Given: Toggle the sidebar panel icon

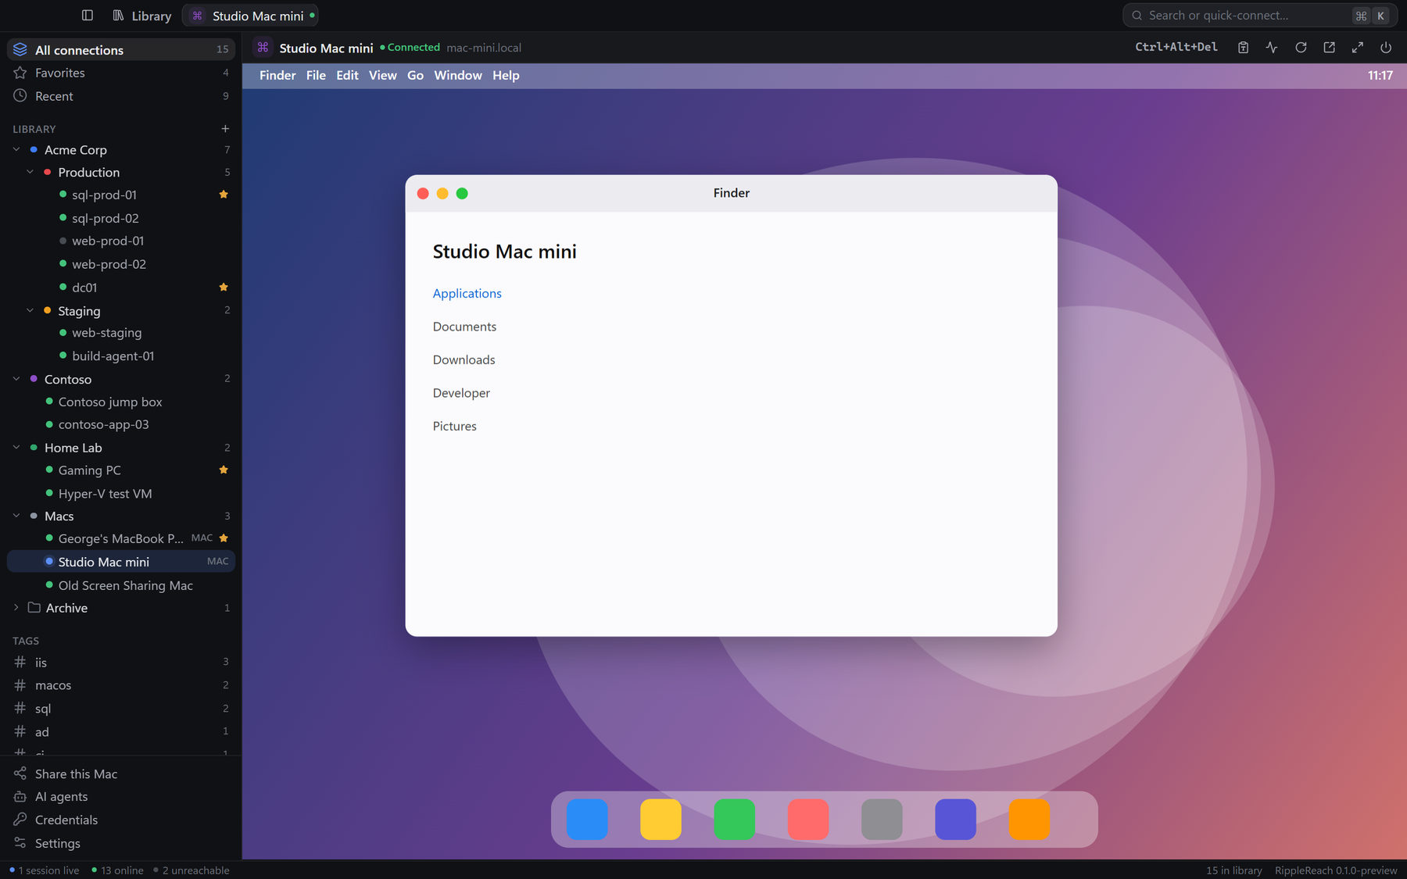Looking at the screenshot, I should tap(88, 16).
